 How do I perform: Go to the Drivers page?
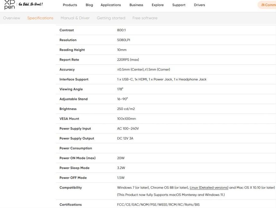click(x=199, y=5)
